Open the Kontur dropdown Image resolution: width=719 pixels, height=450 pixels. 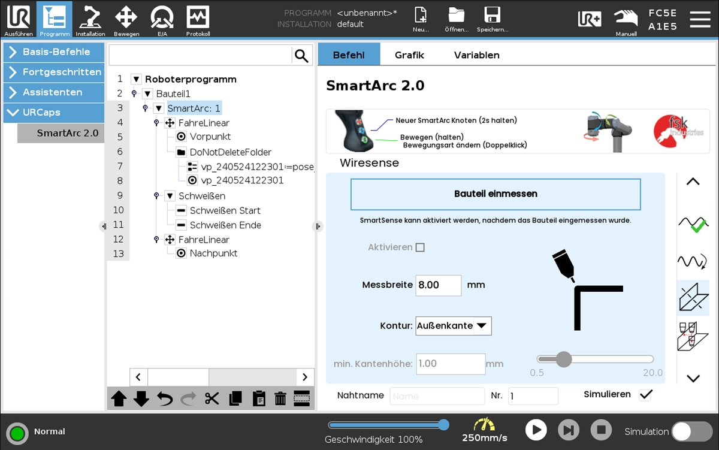[x=454, y=326]
